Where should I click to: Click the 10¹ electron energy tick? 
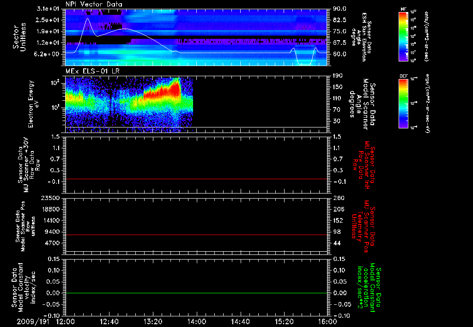(x=55, y=108)
